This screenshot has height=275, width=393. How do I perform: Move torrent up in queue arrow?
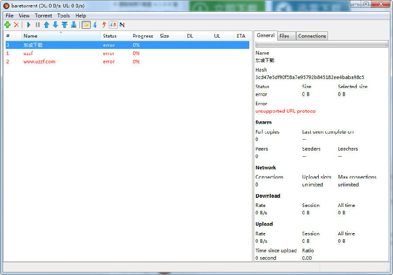46,24
